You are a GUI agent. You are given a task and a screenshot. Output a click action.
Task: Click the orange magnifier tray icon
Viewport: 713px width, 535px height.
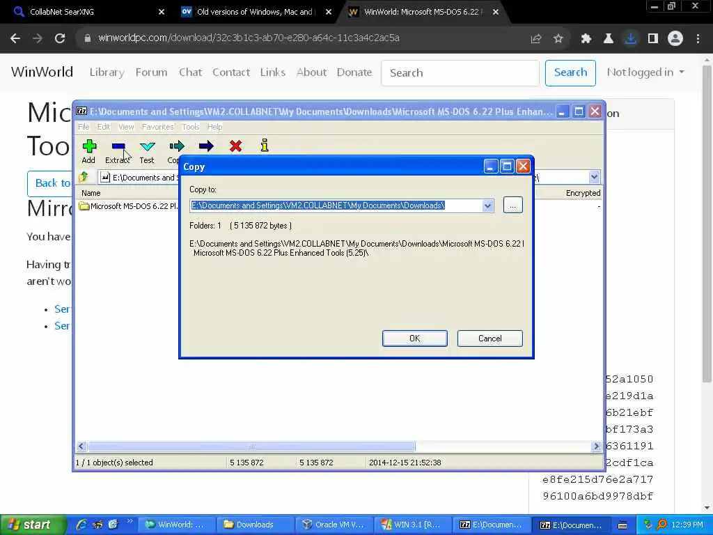662,525
